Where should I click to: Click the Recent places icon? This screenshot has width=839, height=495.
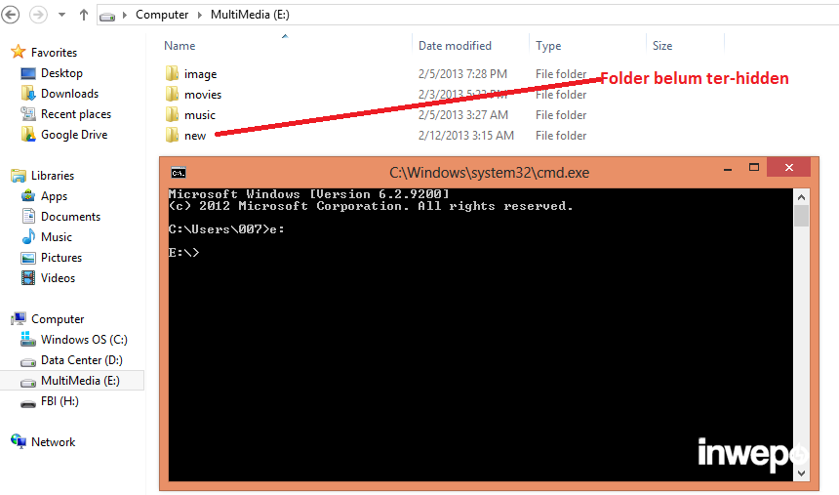(28, 113)
